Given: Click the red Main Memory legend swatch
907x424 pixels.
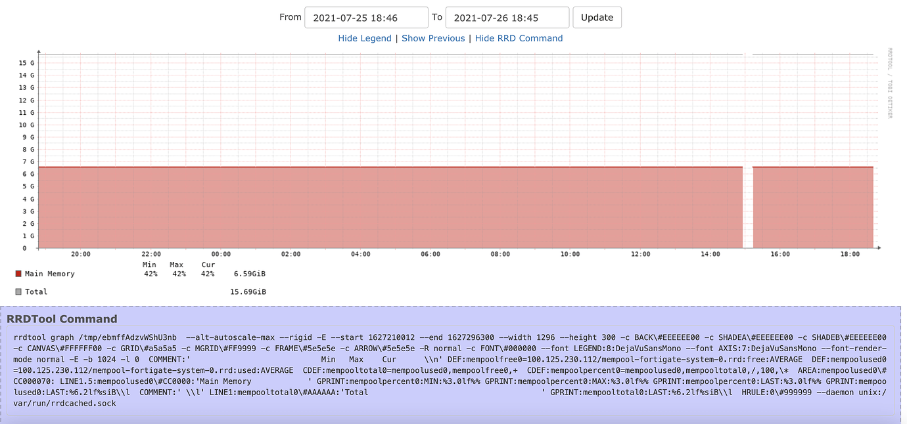Looking at the screenshot, I should pyautogui.click(x=18, y=274).
